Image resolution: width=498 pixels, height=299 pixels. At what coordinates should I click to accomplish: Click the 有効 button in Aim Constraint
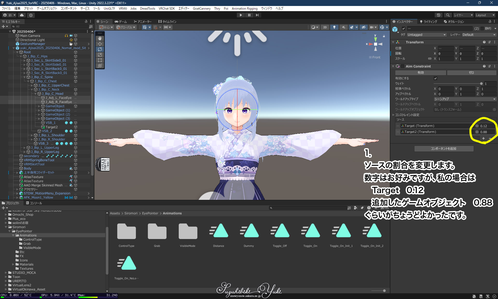pyautogui.click(x=420, y=73)
